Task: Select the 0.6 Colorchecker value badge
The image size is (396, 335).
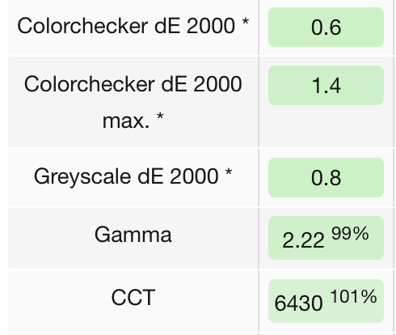Action: click(326, 27)
